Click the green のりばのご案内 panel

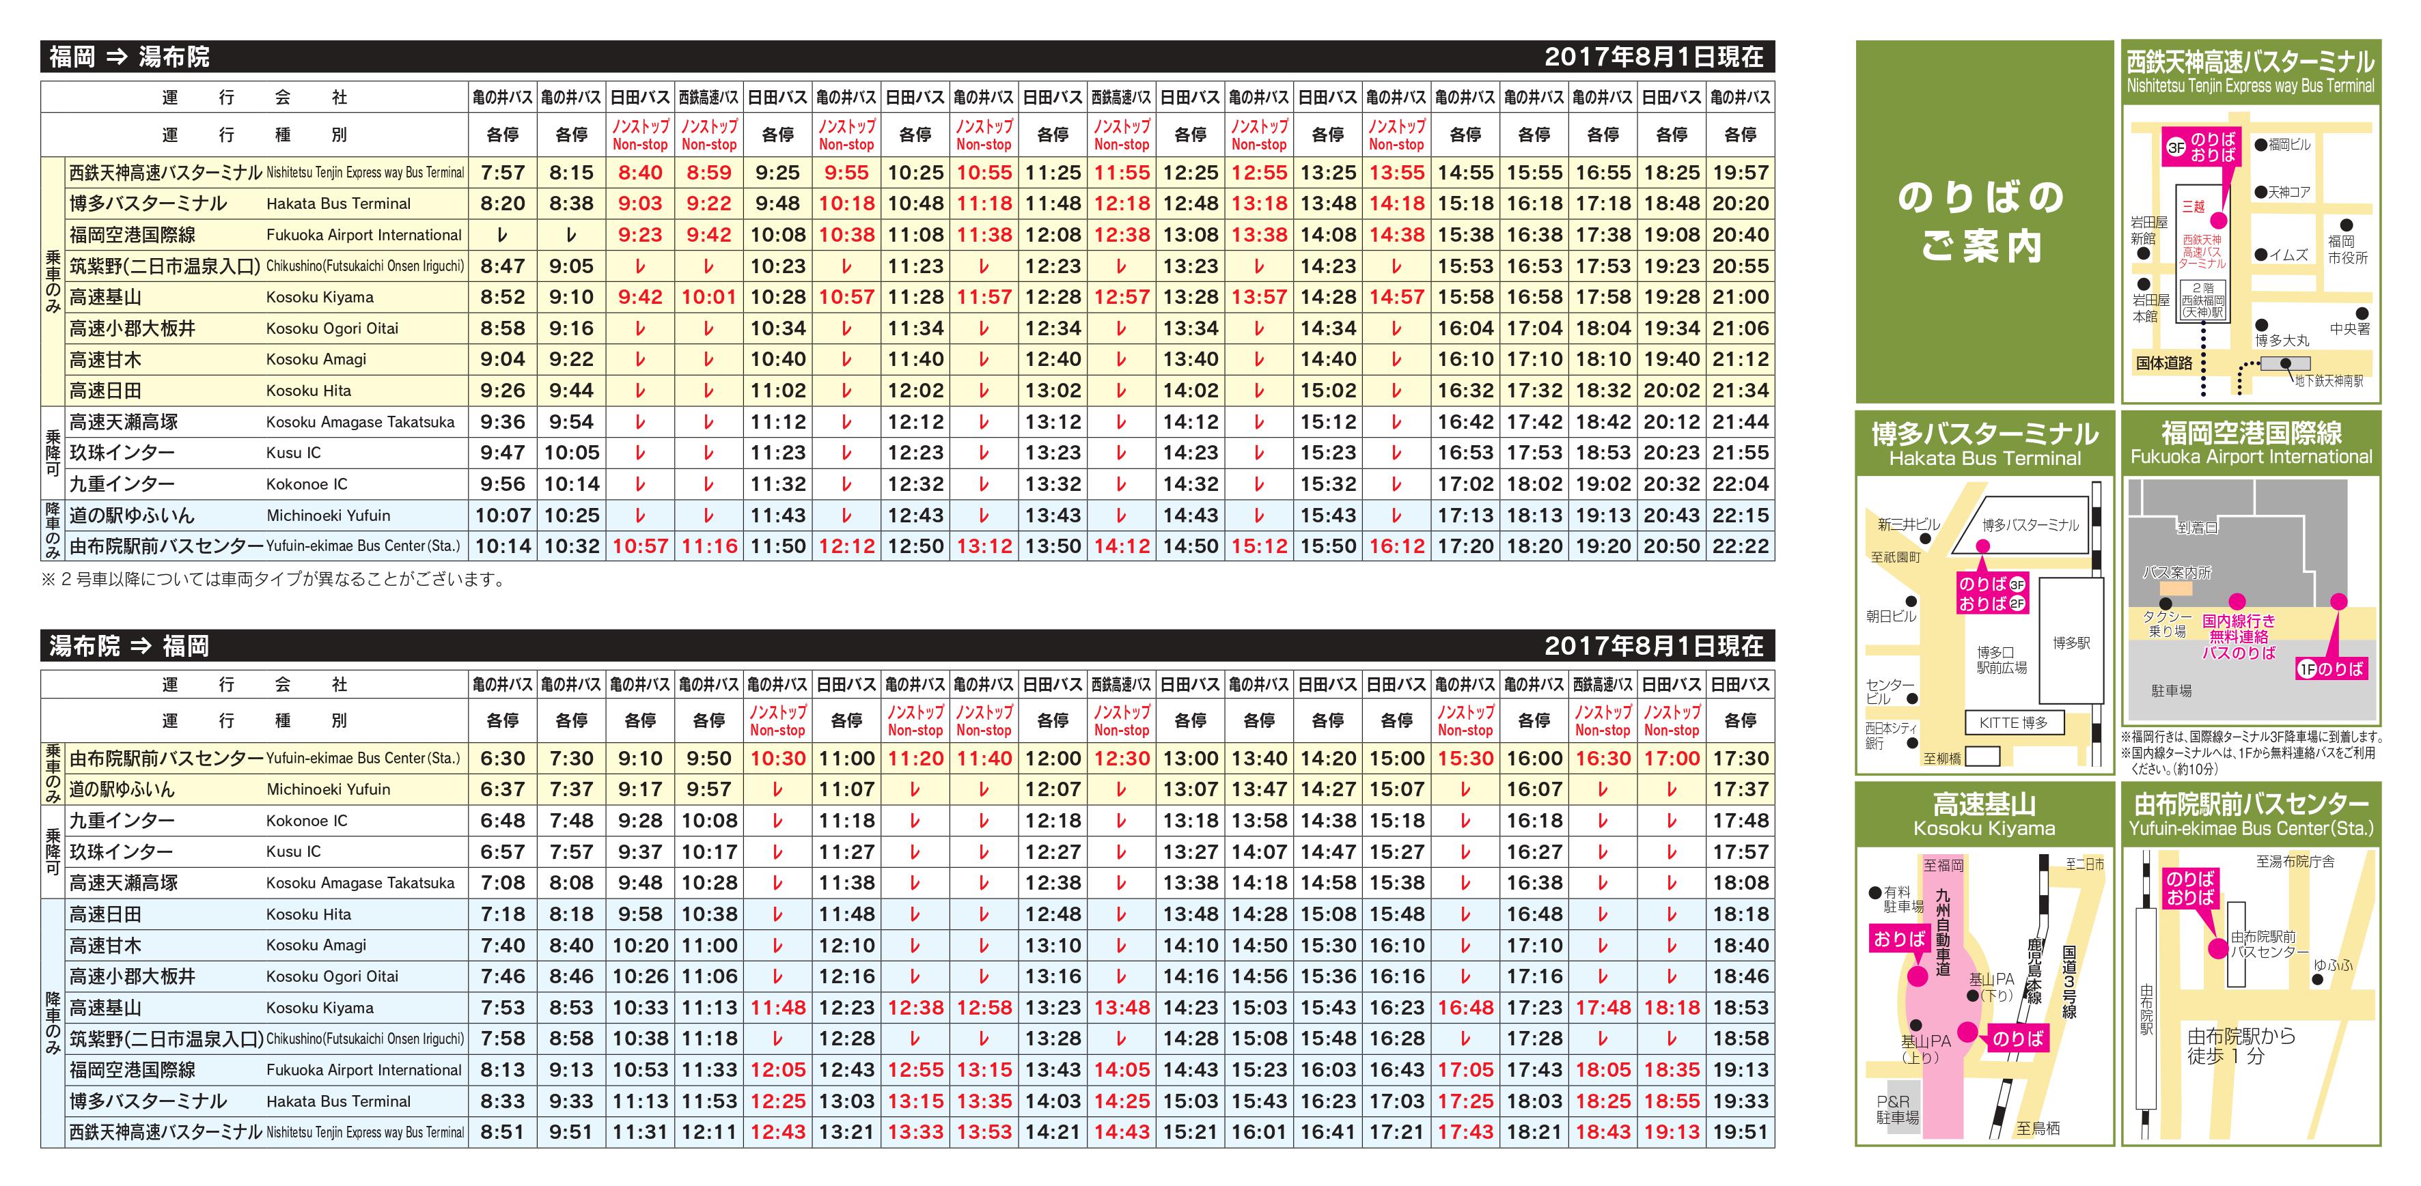1984,222
